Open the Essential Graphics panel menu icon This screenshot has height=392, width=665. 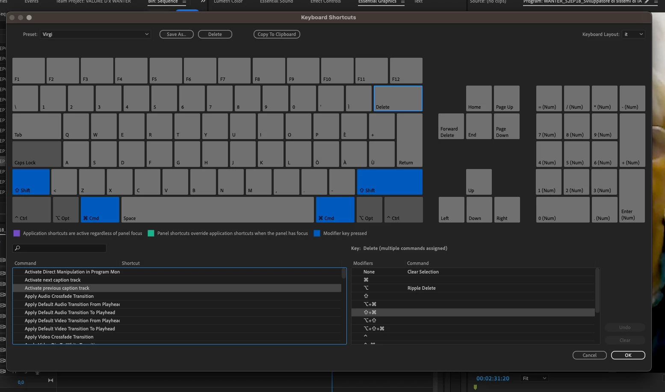(402, 2)
